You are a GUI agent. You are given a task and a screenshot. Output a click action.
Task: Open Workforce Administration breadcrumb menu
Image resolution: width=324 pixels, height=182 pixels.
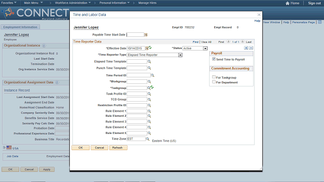pyautogui.click(x=73, y=3)
